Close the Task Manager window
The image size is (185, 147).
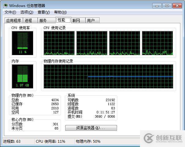tap(177, 6)
